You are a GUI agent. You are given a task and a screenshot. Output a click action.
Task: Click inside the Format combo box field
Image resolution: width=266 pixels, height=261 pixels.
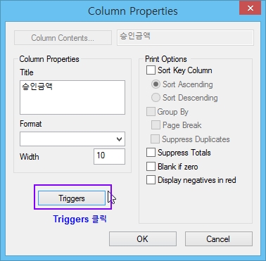pos(72,139)
